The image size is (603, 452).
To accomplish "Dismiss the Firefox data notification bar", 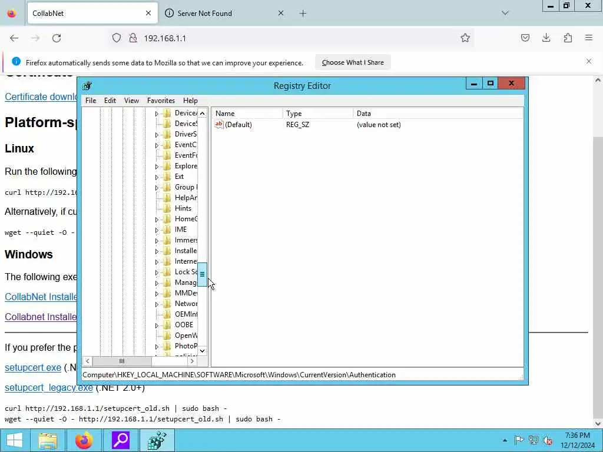I will 589,61.
